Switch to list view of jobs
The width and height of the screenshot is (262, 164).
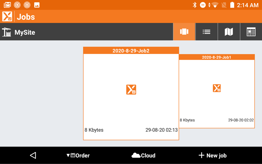206,32
